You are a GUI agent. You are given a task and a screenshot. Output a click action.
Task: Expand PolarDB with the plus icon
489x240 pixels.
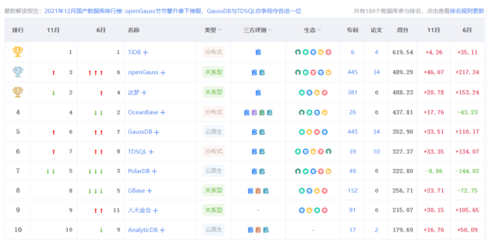pos(154,171)
